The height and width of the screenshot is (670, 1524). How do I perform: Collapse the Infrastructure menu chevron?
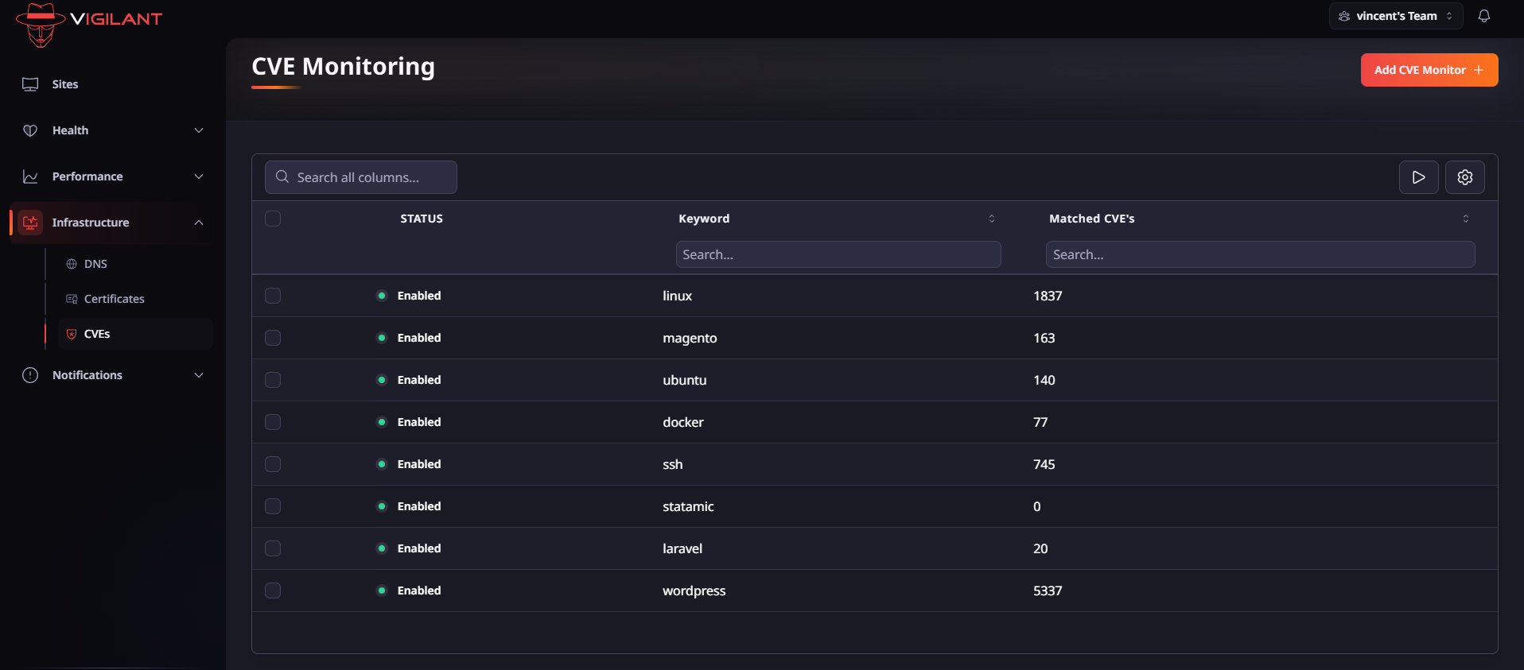[199, 223]
